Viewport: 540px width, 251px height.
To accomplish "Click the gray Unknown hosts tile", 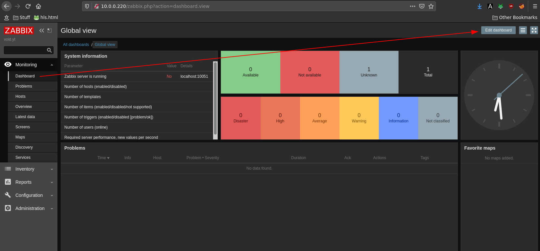I will (x=369, y=72).
